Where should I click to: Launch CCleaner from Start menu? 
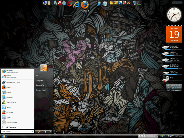(x=18, y=112)
